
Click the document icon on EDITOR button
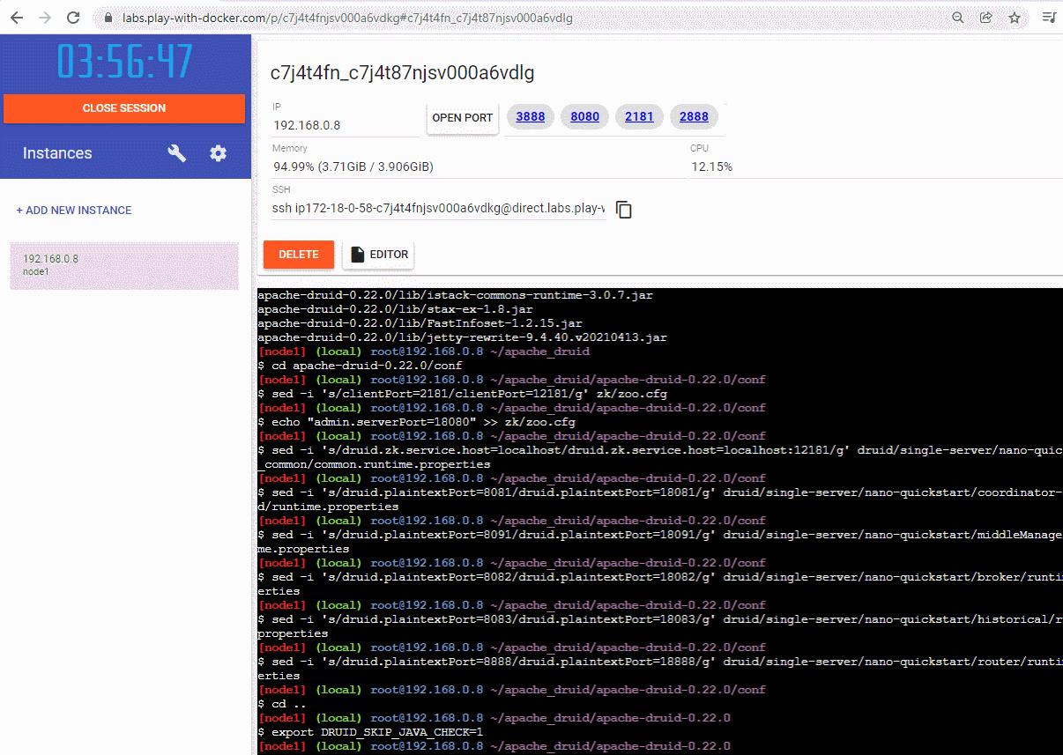(x=356, y=255)
